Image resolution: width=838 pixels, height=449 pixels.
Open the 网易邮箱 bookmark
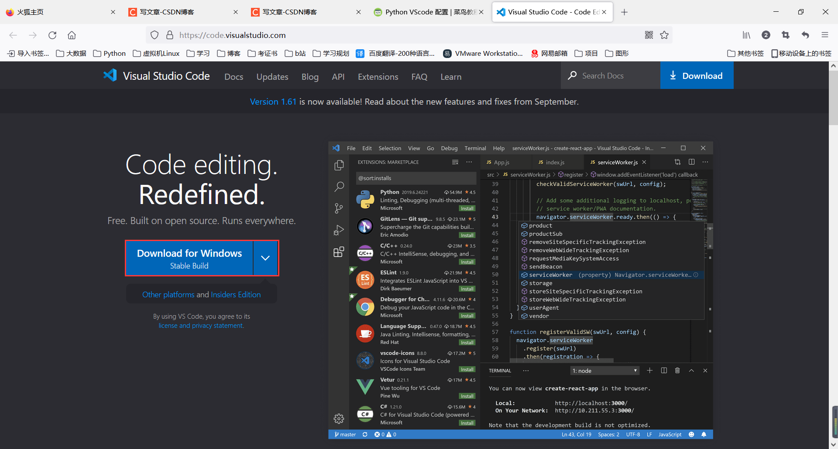click(549, 53)
